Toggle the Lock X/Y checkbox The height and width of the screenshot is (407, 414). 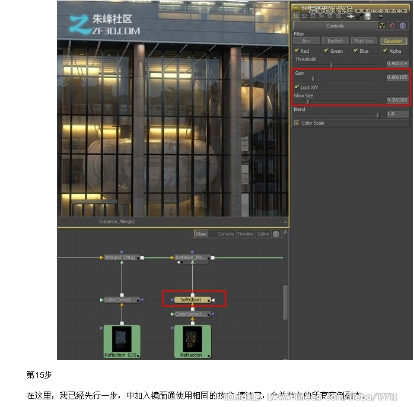[297, 87]
